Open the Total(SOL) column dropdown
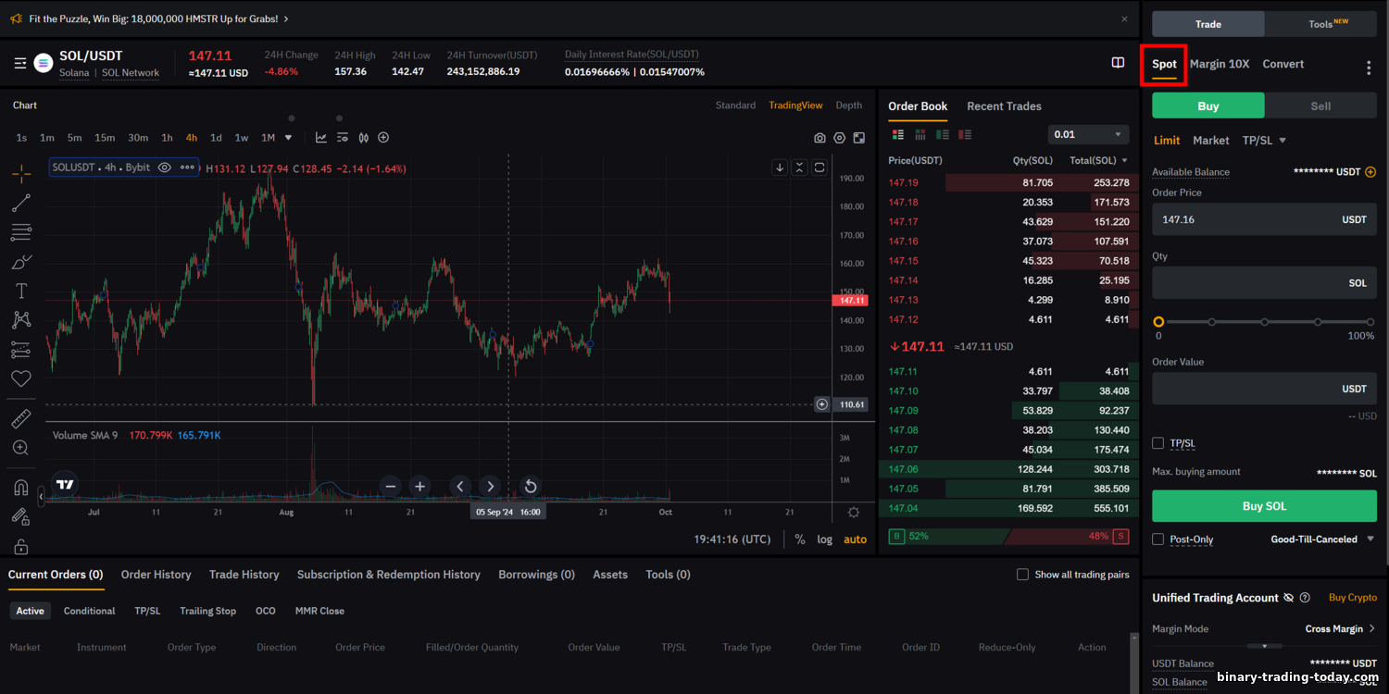The height and width of the screenshot is (694, 1389). click(1124, 160)
